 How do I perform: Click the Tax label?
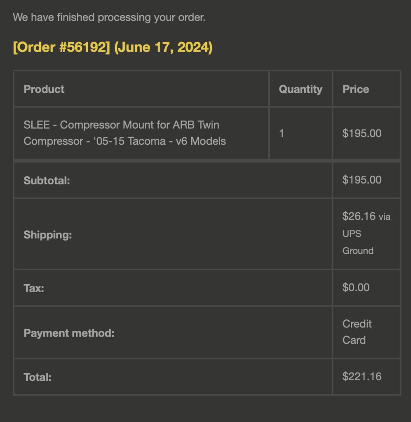[34, 288]
